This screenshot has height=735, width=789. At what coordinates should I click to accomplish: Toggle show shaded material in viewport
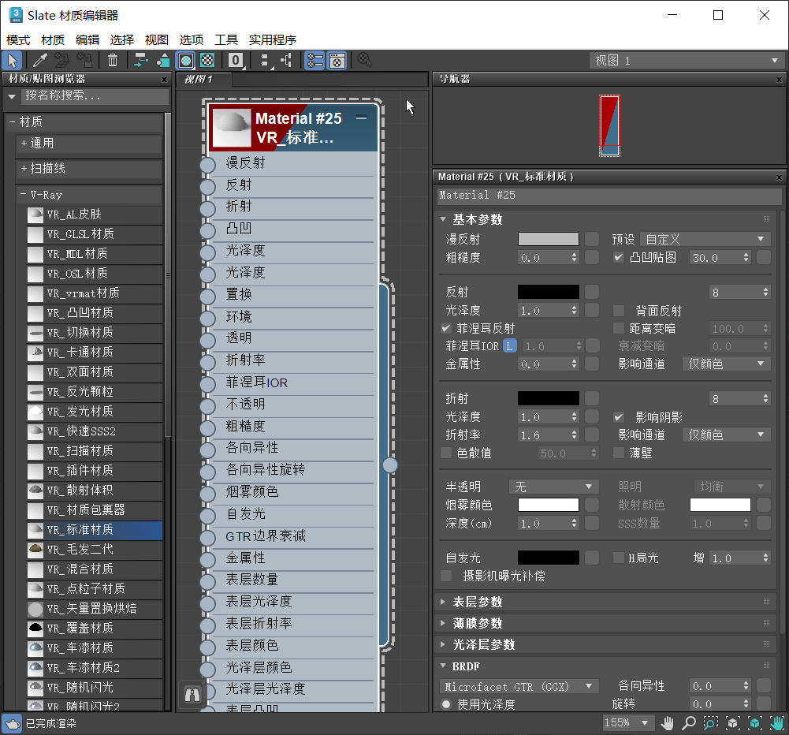186,61
